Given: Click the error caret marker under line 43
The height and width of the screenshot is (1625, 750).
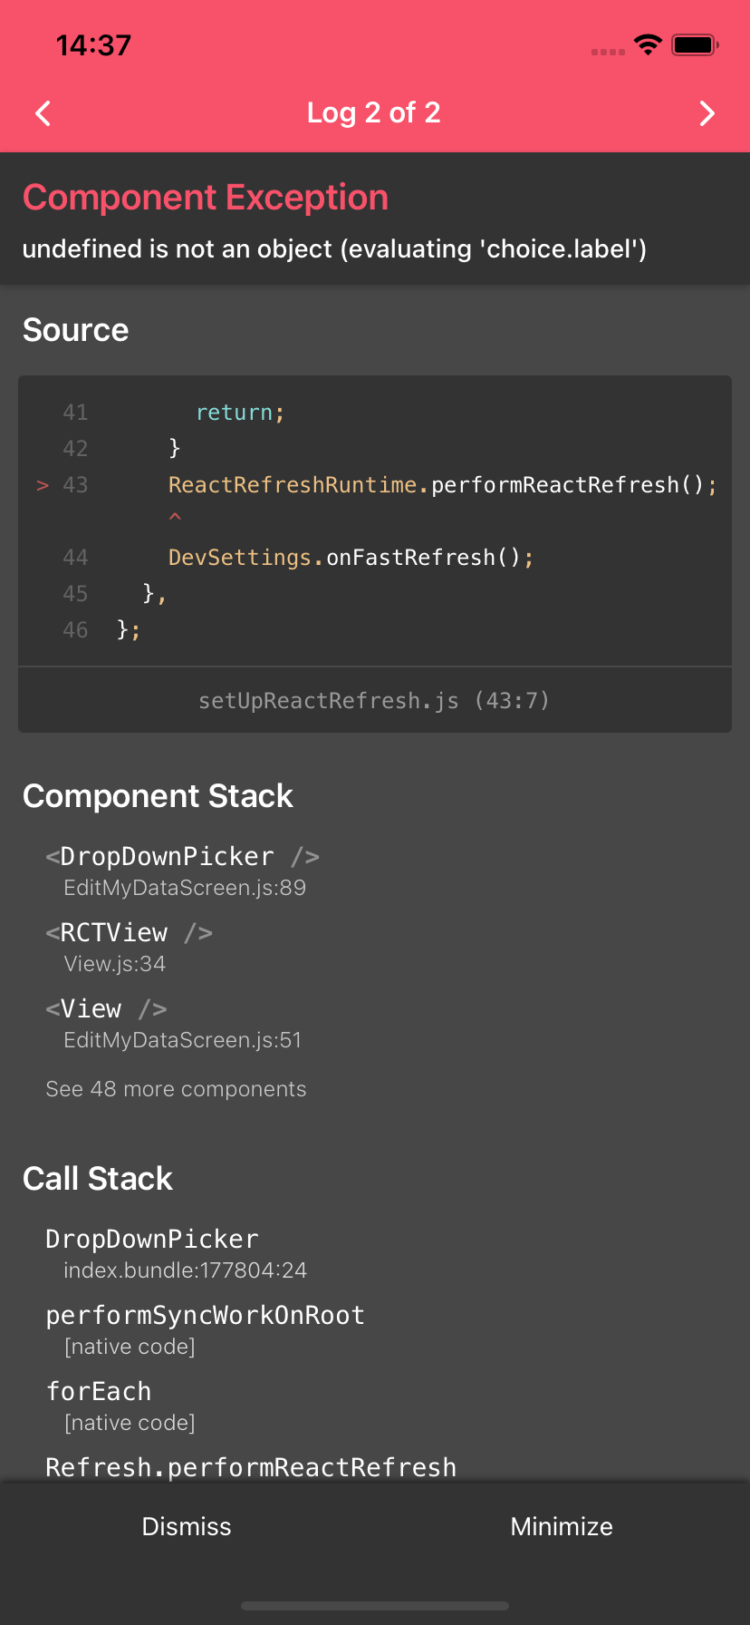Looking at the screenshot, I should 175,517.
